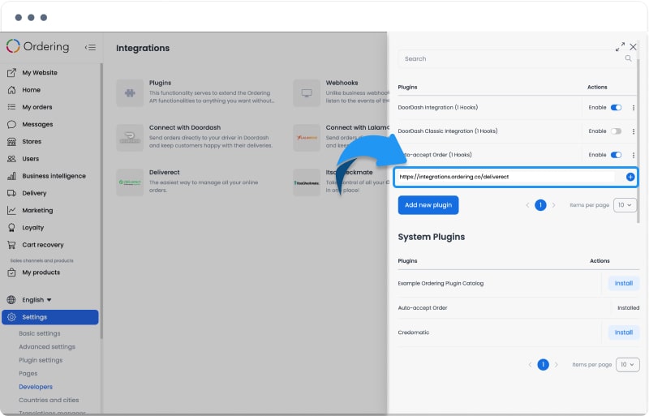
Task: Go to next page in Plugins pagination
Action: [554, 205]
